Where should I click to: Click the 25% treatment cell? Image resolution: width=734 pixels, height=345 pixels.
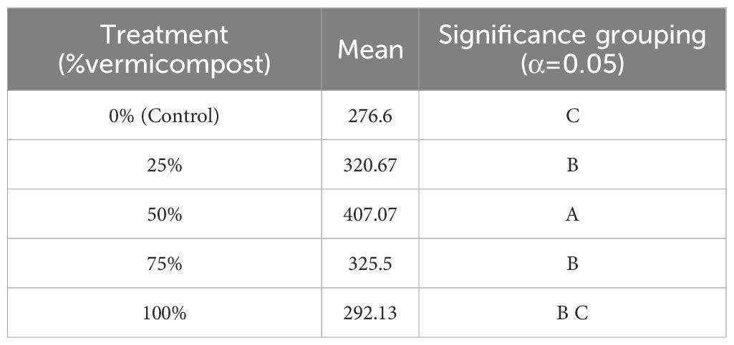coord(164,165)
